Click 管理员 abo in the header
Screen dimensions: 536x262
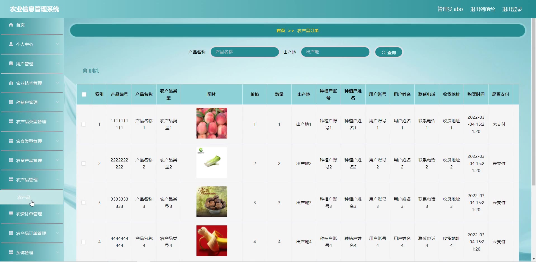[x=450, y=9]
